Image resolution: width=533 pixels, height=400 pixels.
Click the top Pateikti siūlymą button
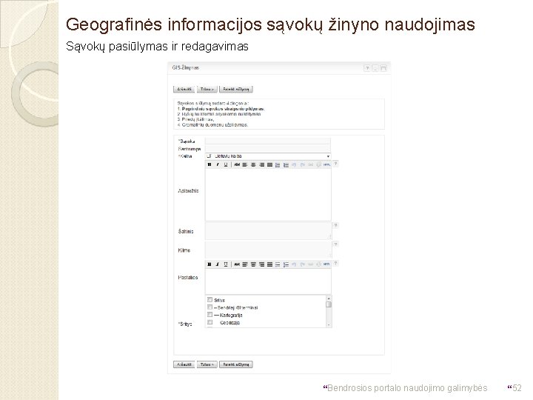[236, 89]
